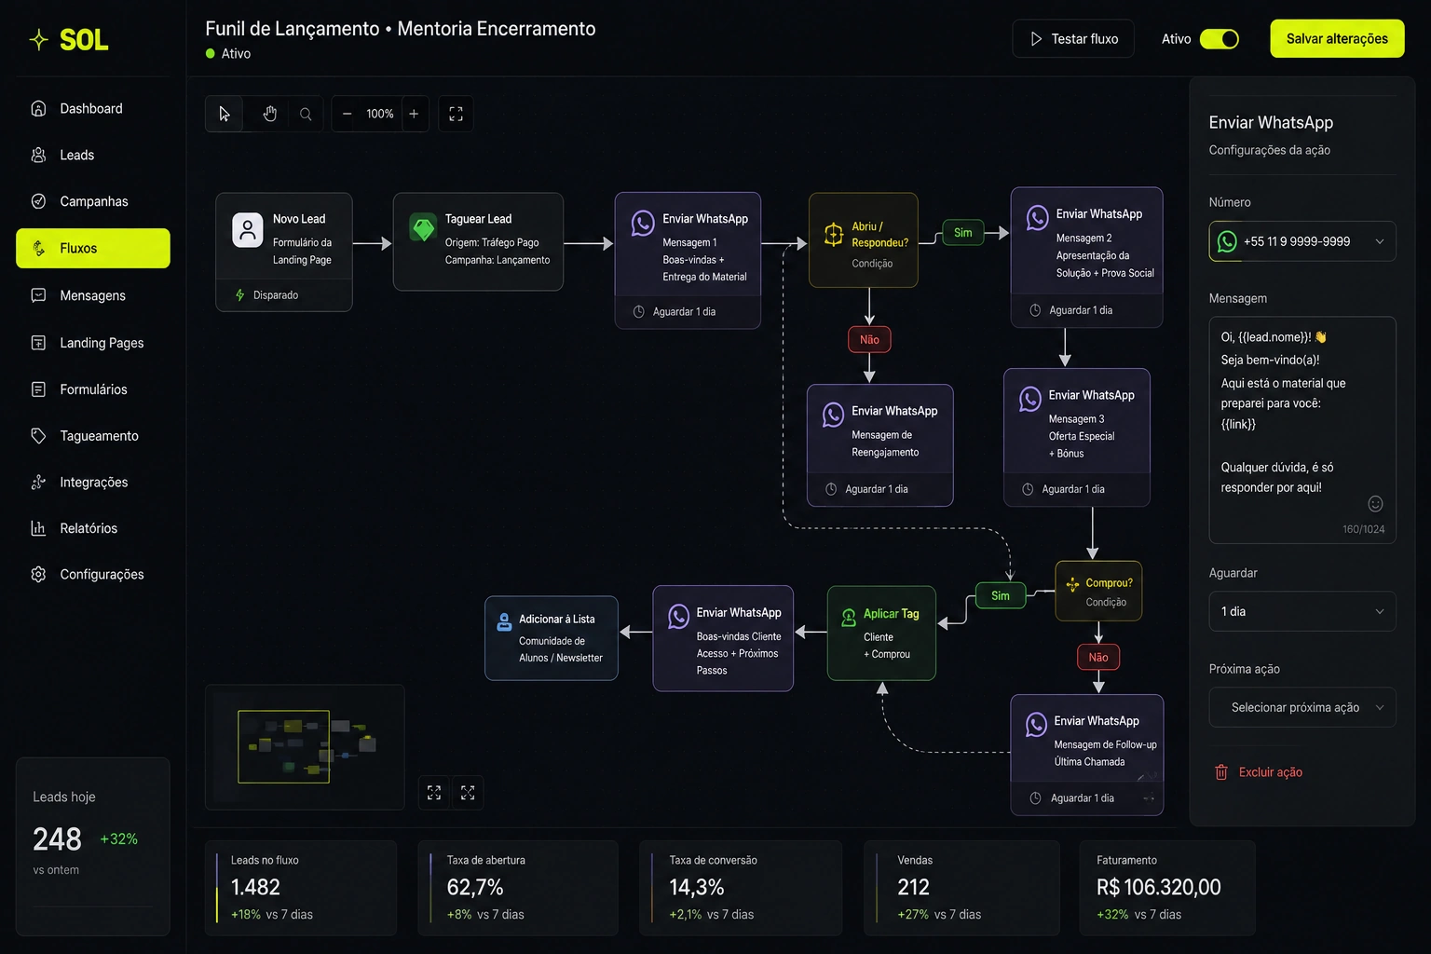Go to Integrações page
1431x954 pixels.
[92, 482]
